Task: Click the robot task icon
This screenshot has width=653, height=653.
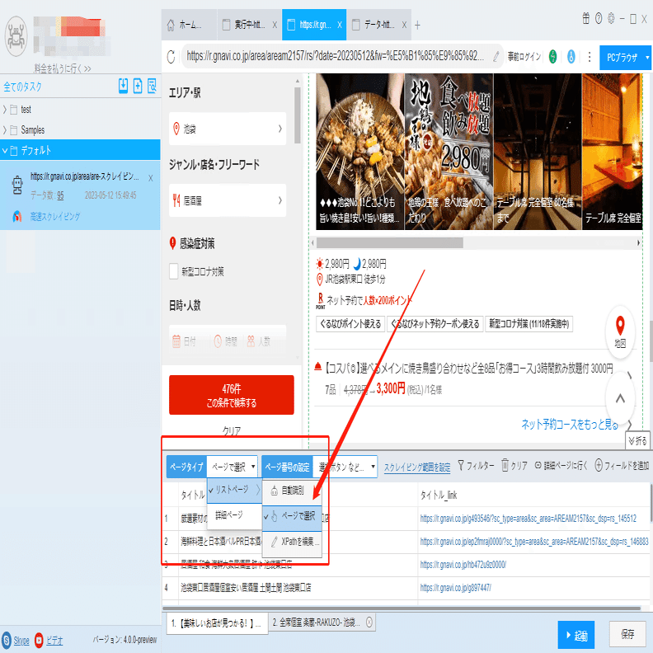Action: click(17, 185)
